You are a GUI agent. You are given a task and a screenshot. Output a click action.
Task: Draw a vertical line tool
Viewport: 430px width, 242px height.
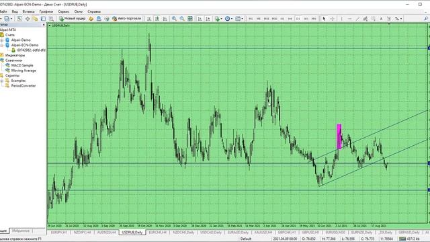342,19
